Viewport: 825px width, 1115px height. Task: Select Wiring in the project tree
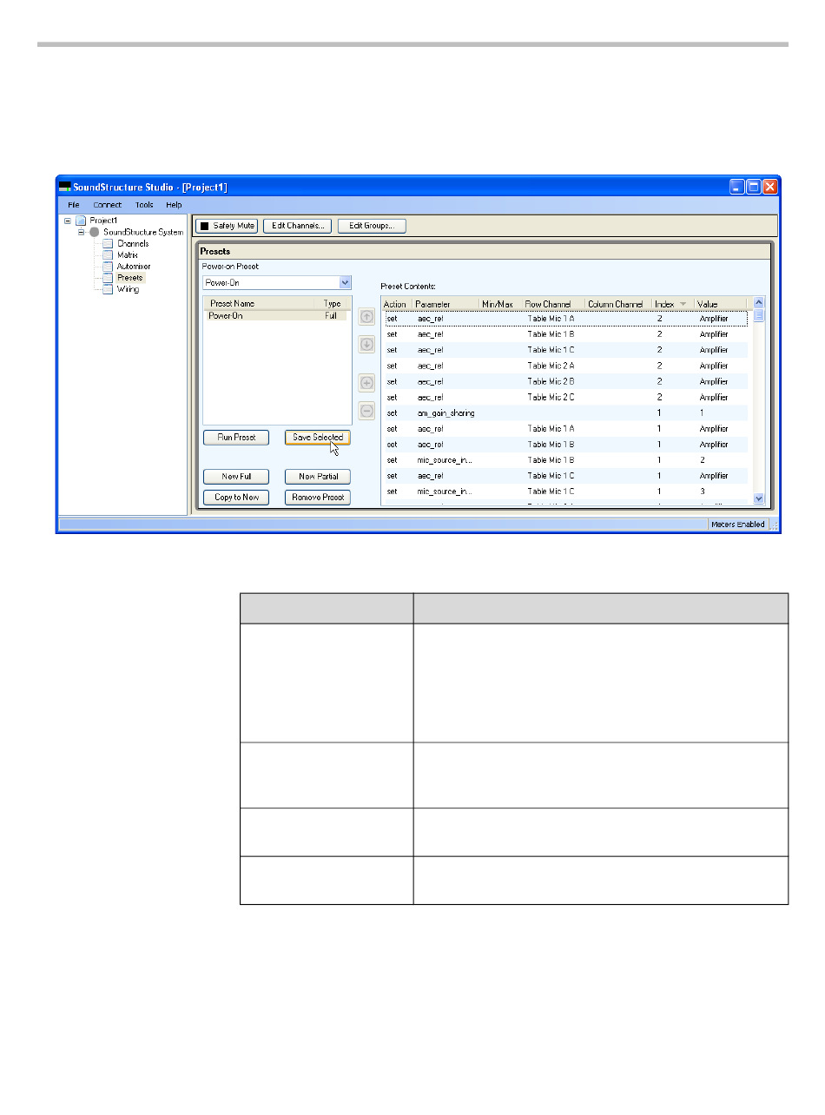pos(128,289)
